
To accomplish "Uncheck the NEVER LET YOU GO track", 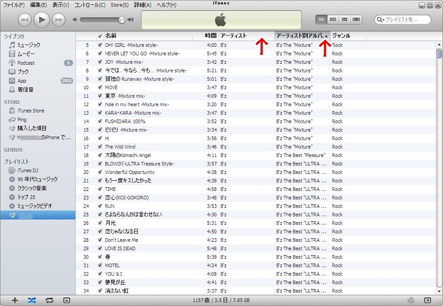I will (x=100, y=54).
